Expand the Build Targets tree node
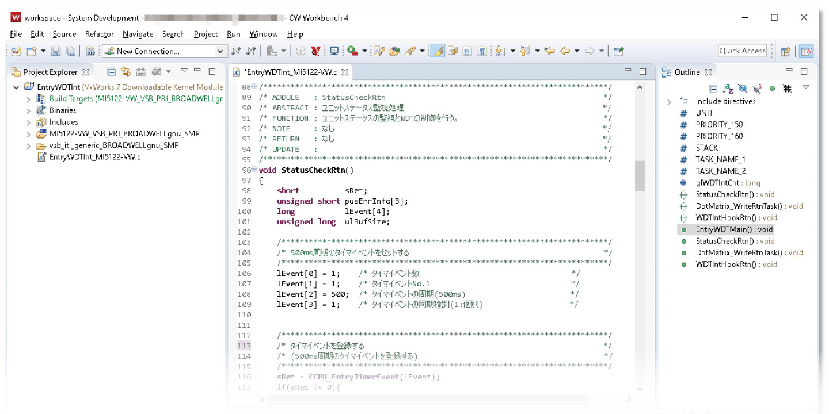 click(28, 99)
